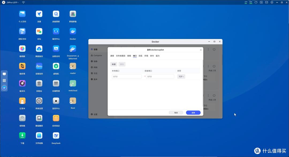Select 版本 in the Docker sidebar
Image resolution: width=289 pixels, height=157 pixels.
94,79
